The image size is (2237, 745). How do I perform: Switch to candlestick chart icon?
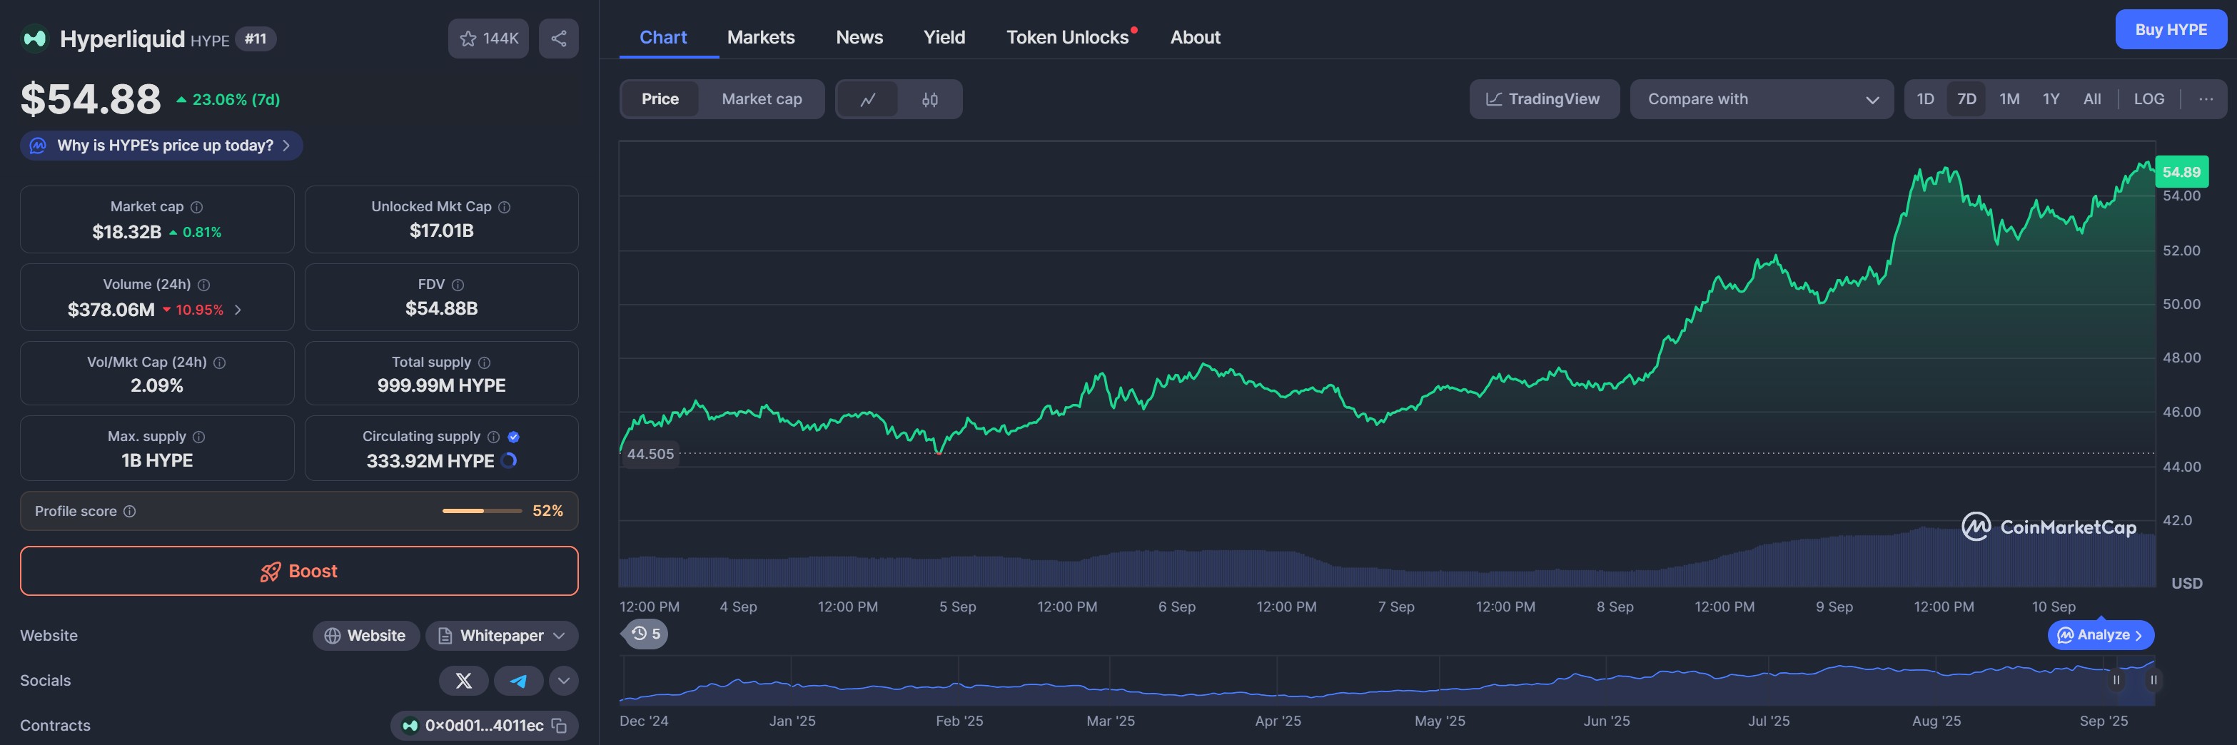click(x=929, y=99)
